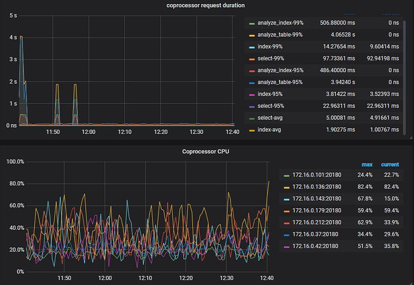Viewport: 414px width, 285px height.
Task: Click the select-avg legend color swatch
Action: pos(252,118)
